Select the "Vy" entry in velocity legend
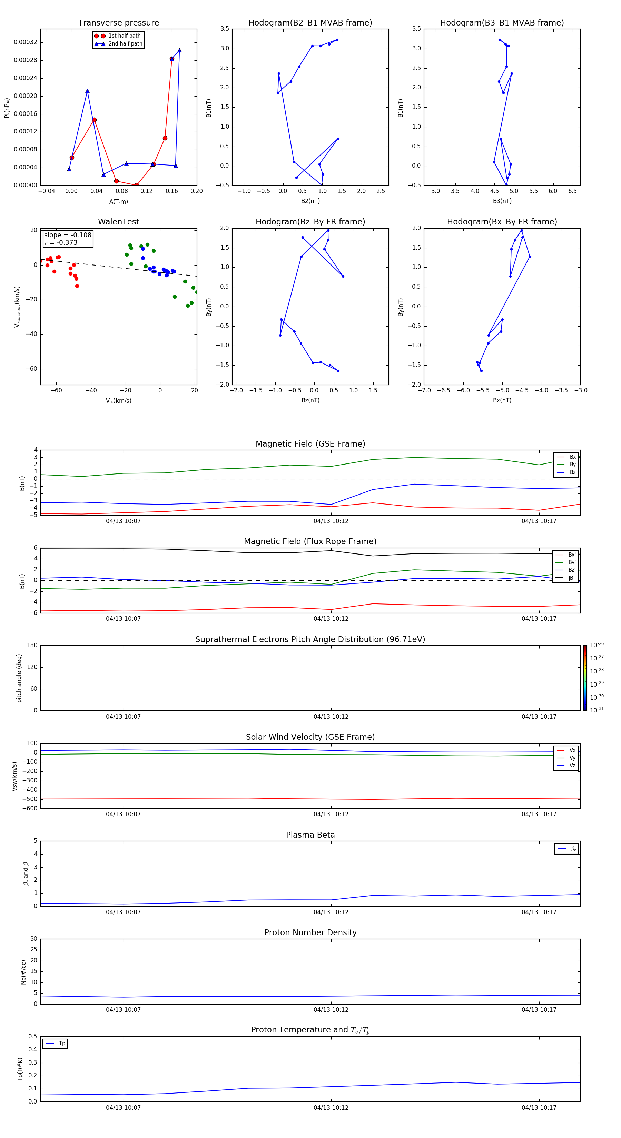621x1138 pixels. (566, 758)
